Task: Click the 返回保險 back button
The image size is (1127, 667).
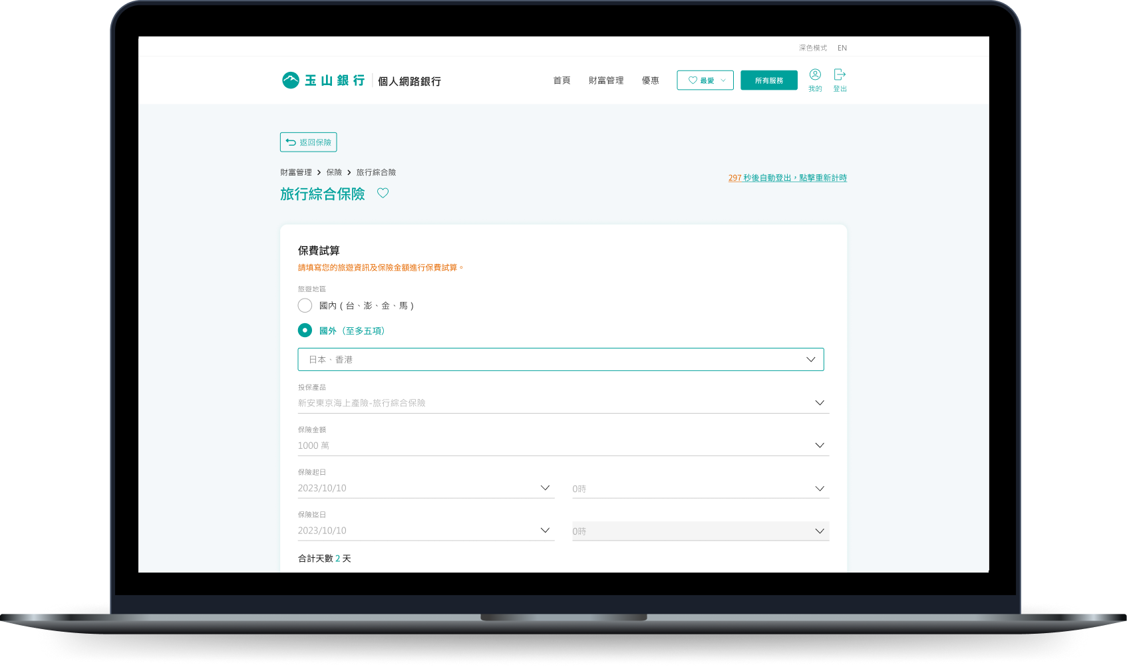Action: point(308,142)
